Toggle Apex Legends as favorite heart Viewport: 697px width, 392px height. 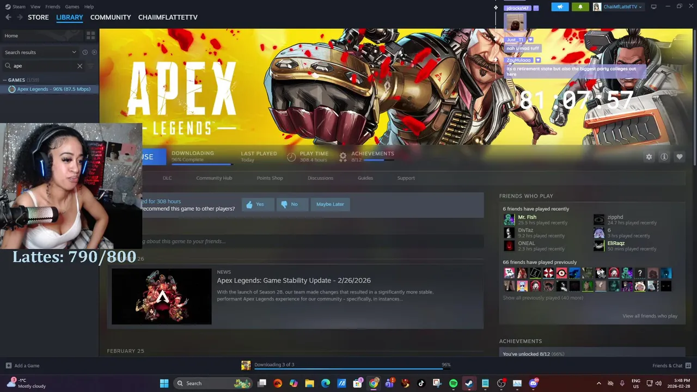pyautogui.click(x=679, y=157)
